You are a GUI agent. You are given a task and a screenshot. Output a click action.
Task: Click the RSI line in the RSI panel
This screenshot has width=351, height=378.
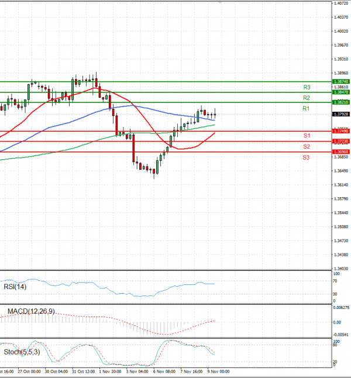[x=107, y=288]
